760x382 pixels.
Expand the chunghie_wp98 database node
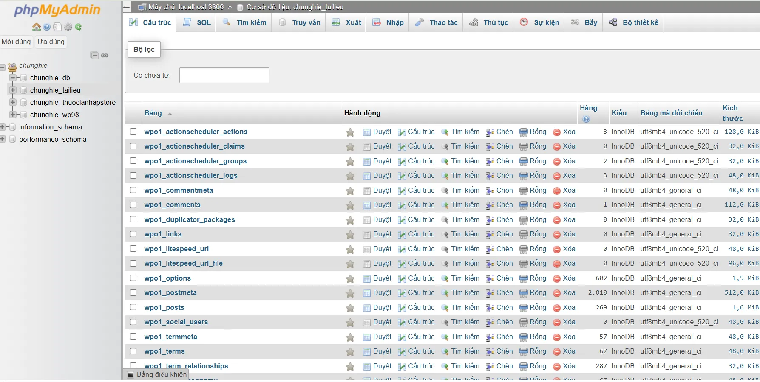pos(13,115)
